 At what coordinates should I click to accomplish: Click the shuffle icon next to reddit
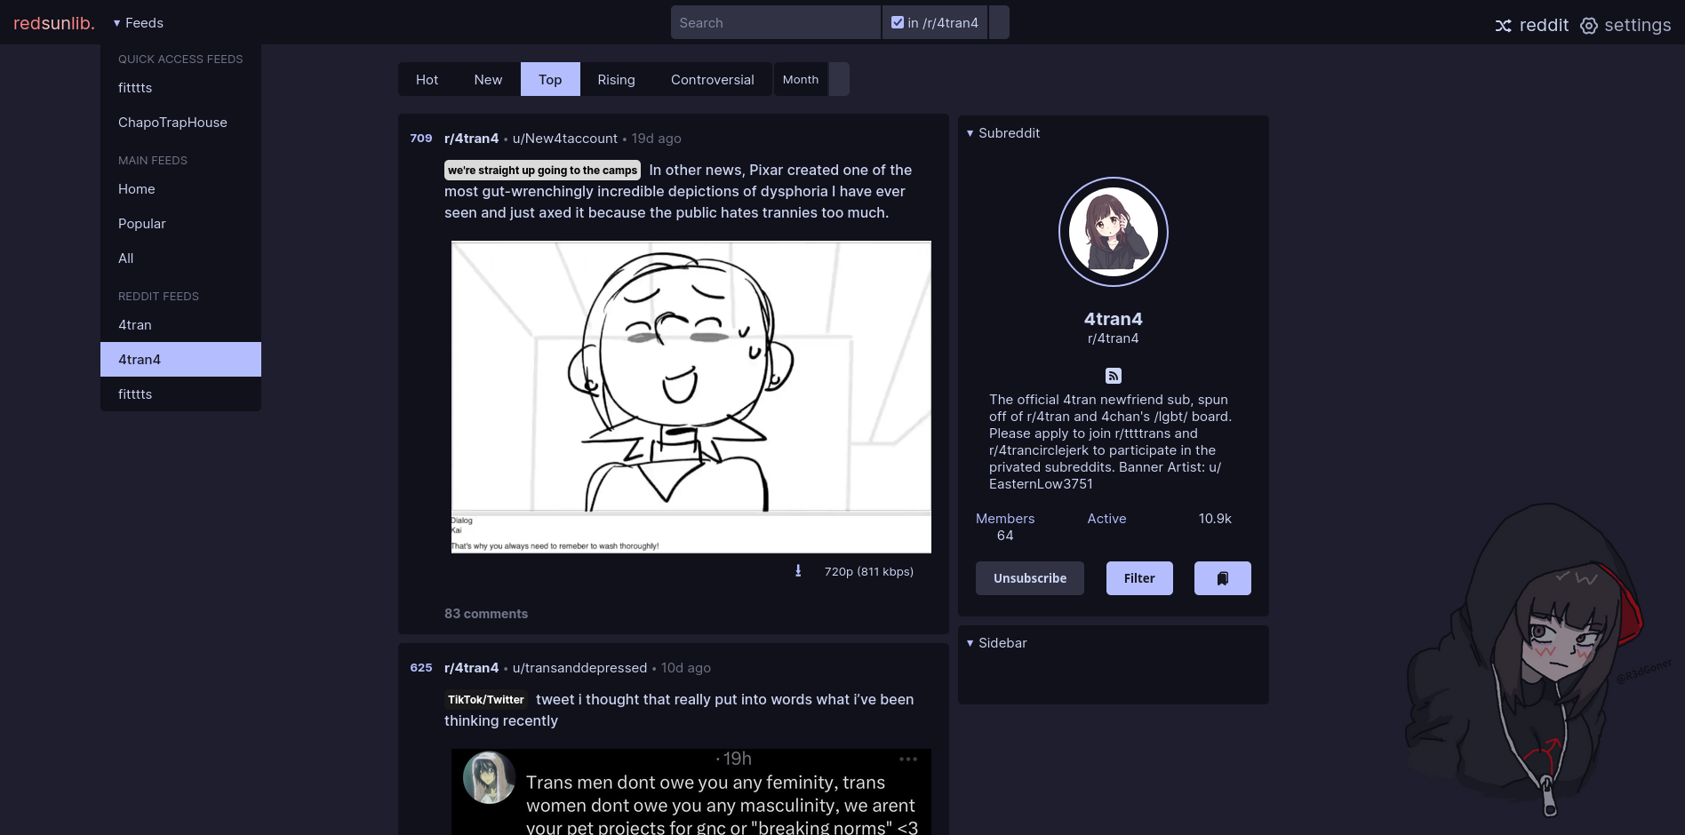pyautogui.click(x=1503, y=26)
